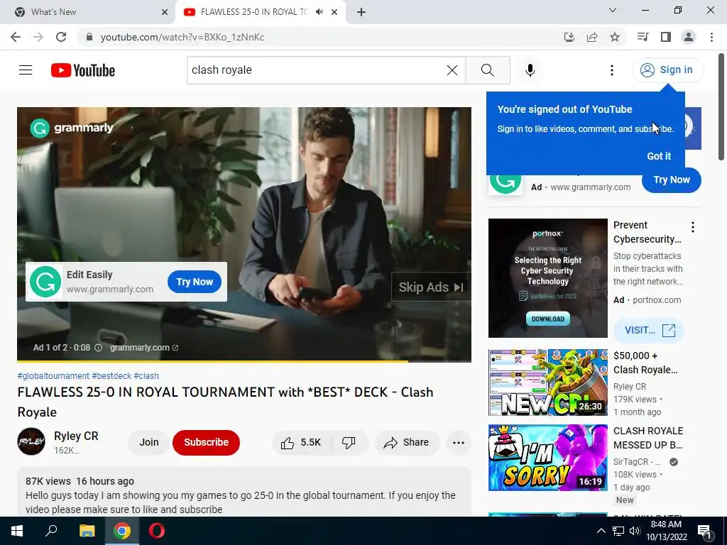The height and width of the screenshot is (545, 727).
Task: Reload the page with the refresh icon
Action: coord(61,37)
